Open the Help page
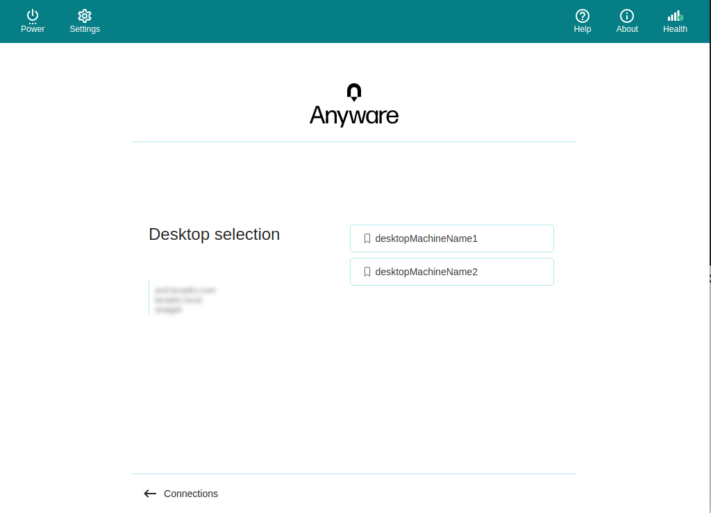711x513 pixels. click(x=583, y=21)
